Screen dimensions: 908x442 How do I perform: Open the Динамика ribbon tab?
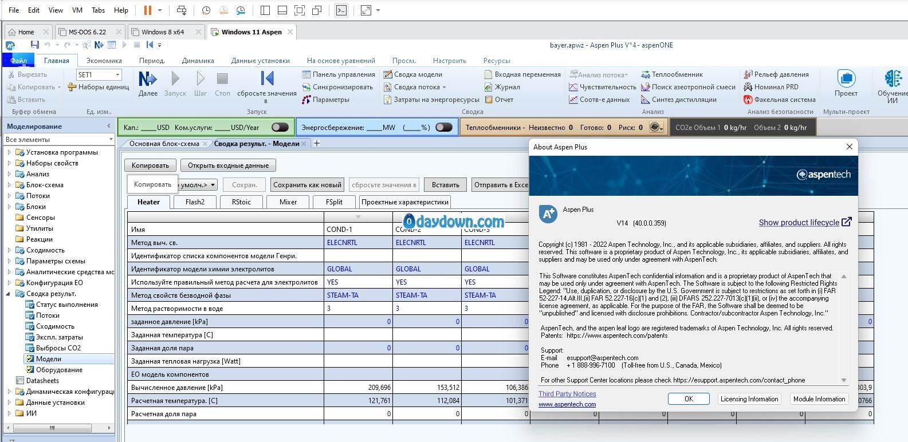[198, 61]
